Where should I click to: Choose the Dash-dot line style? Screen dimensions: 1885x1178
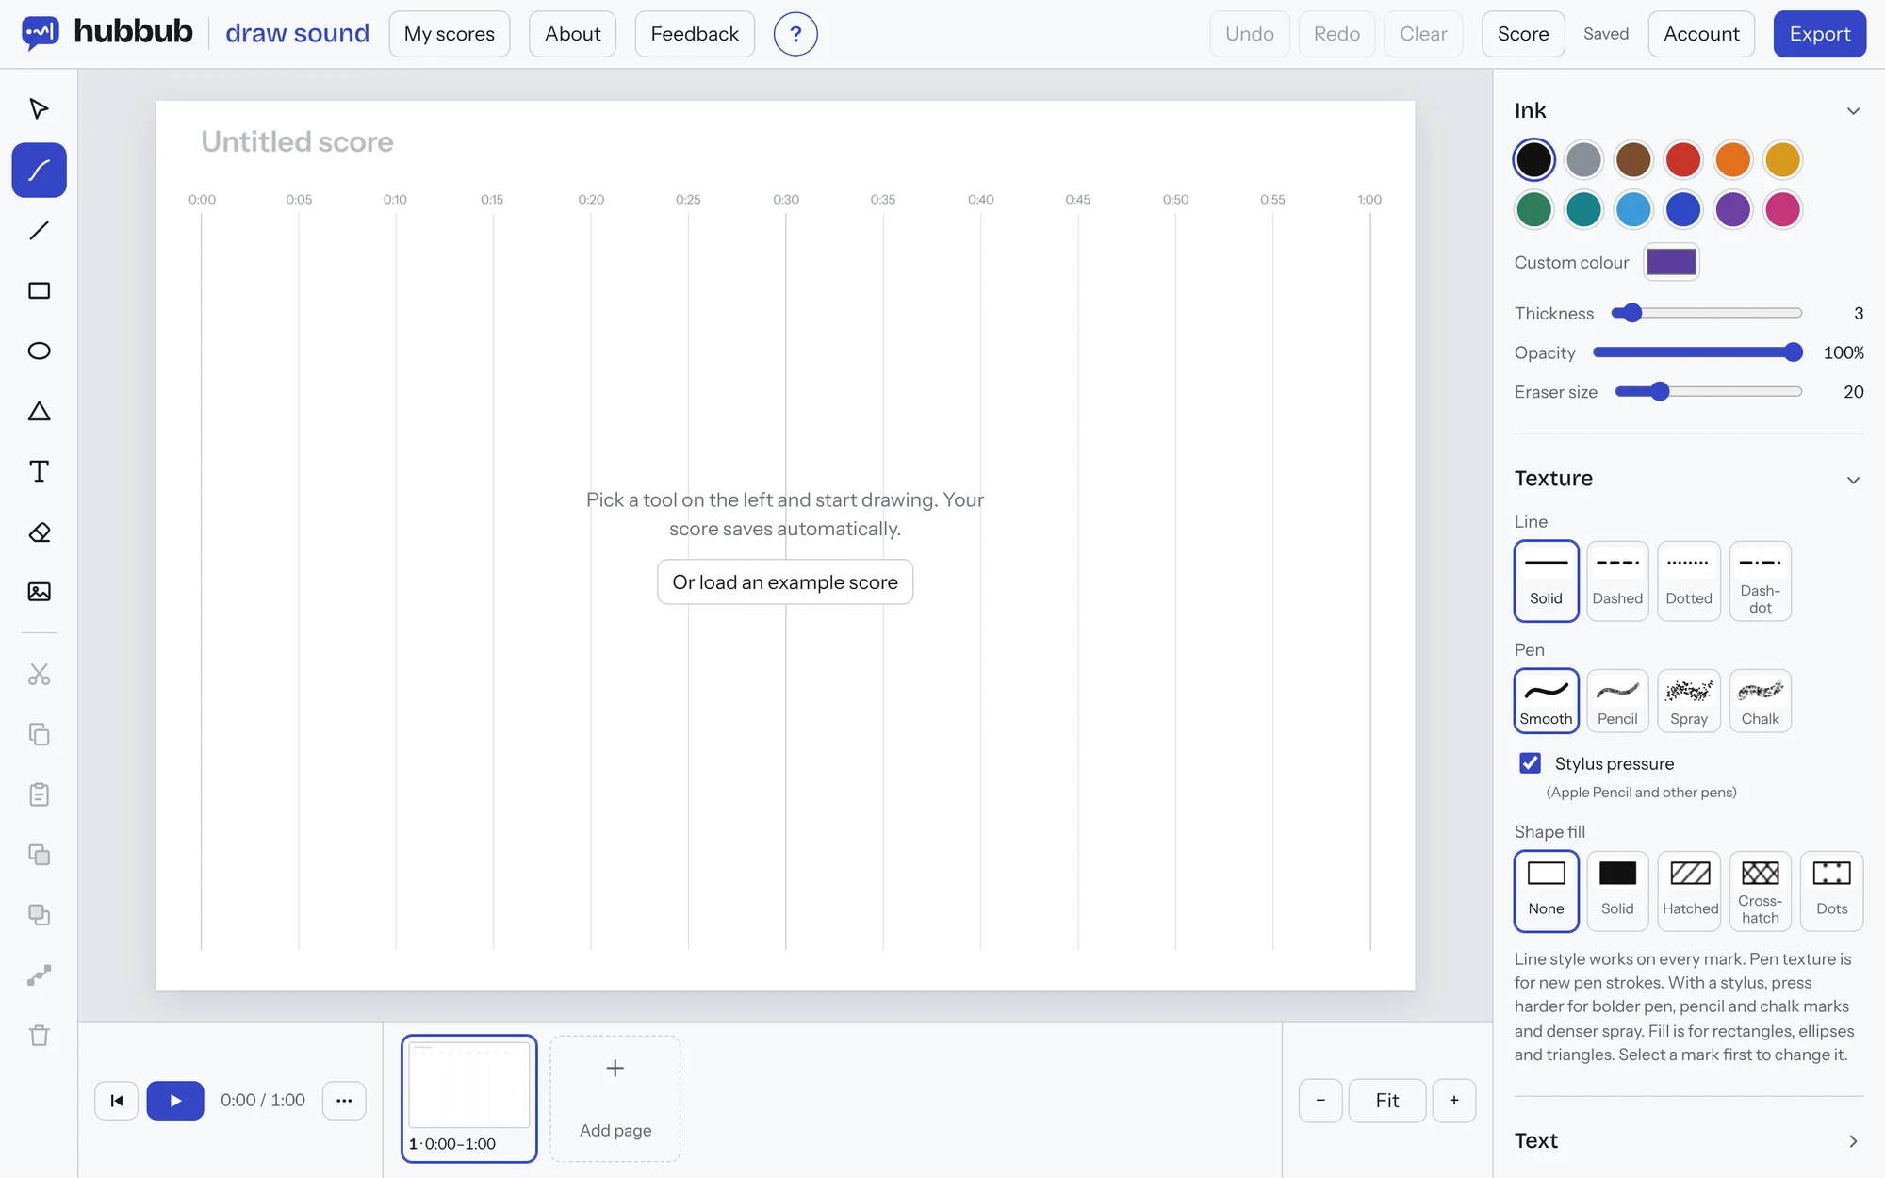pyautogui.click(x=1761, y=581)
